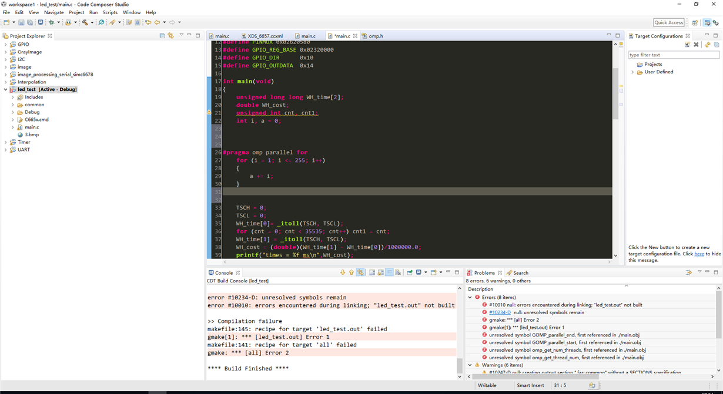Click the Debug bug icon in toolbar
723x394 pixels.
click(52, 22)
